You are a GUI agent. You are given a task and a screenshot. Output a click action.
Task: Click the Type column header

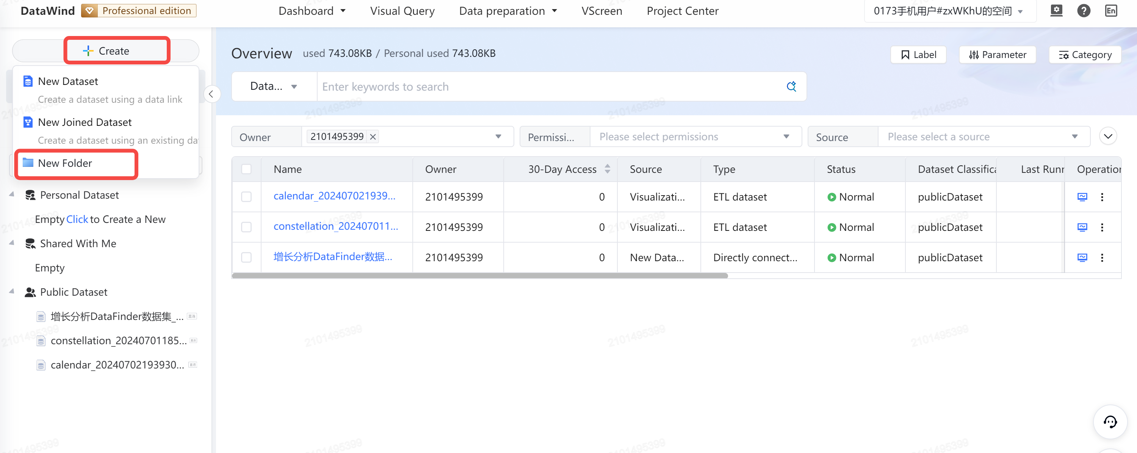pos(724,169)
